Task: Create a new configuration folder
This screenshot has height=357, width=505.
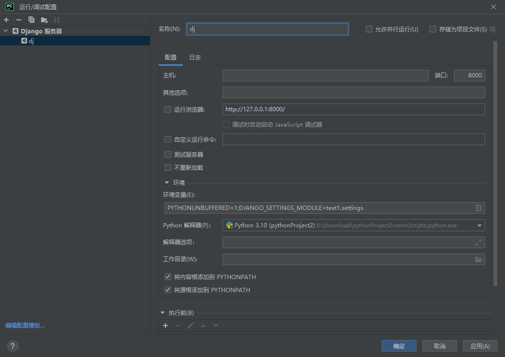Action: click(44, 20)
